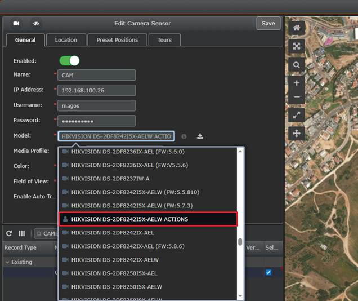This screenshot has width=358, height=301.
Task: Toggle the eye visibility icon in header
Action: tap(36, 24)
